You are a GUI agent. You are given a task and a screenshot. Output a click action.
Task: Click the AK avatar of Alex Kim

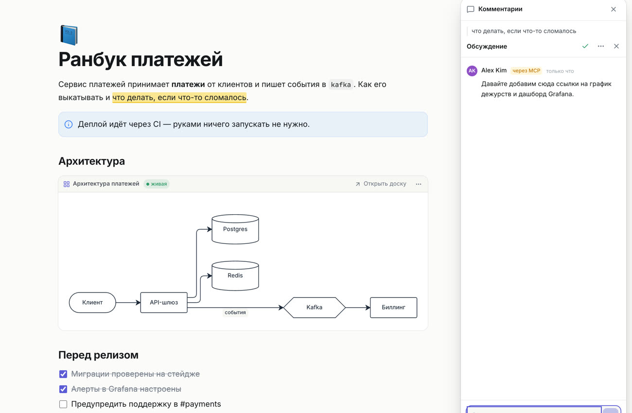pyautogui.click(x=472, y=70)
